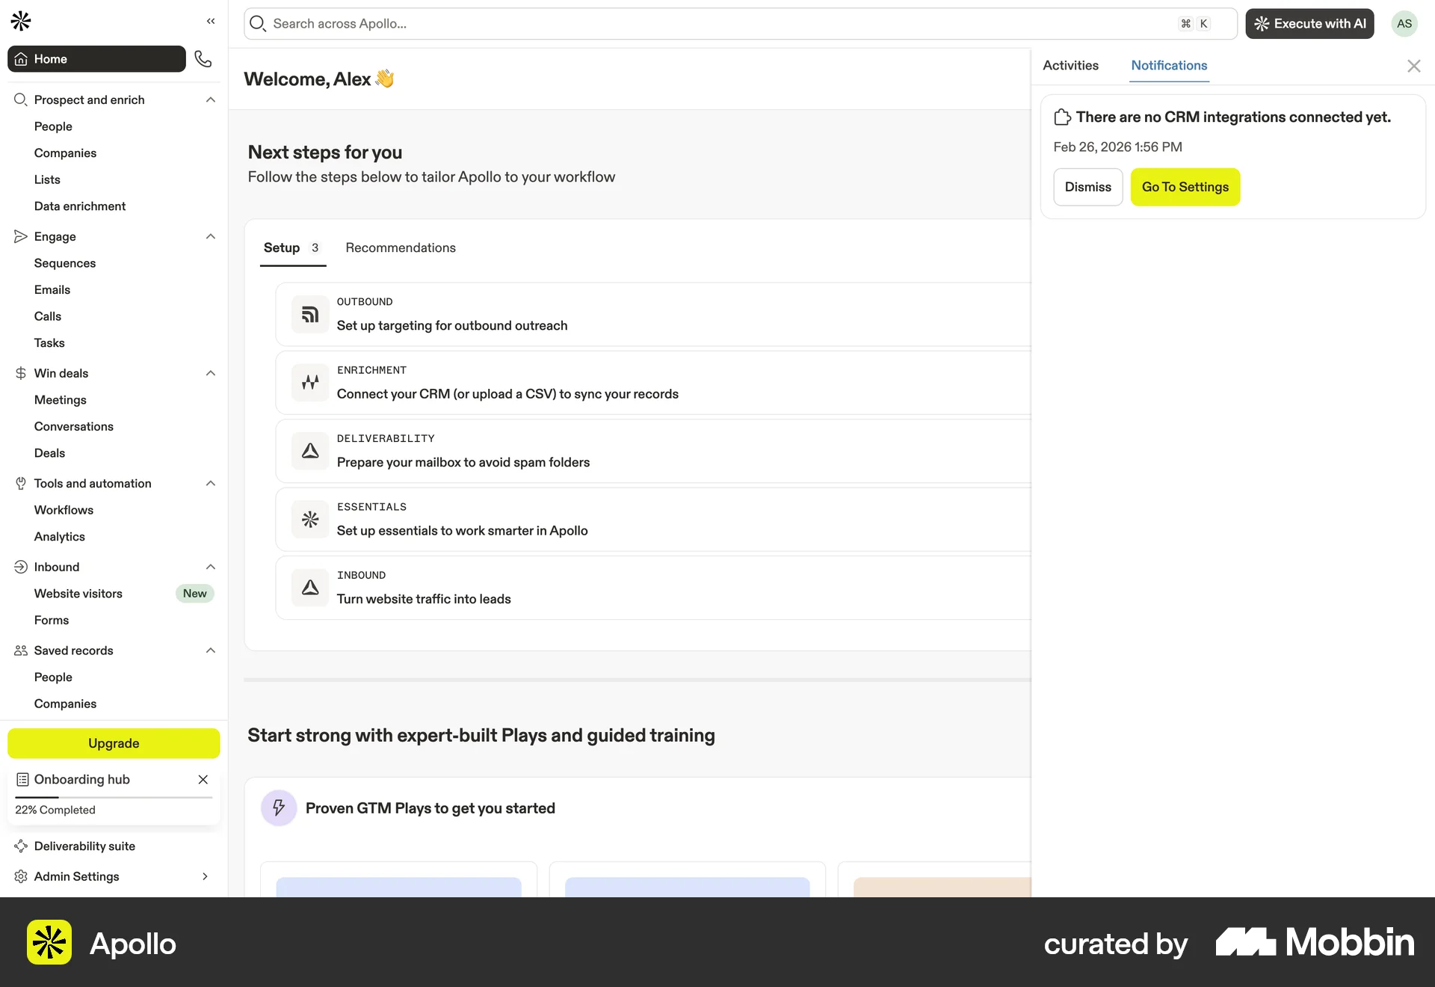This screenshot has height=987, width=1435.
Task: Collapse the Engage section chevron
Action: (211, 237)
